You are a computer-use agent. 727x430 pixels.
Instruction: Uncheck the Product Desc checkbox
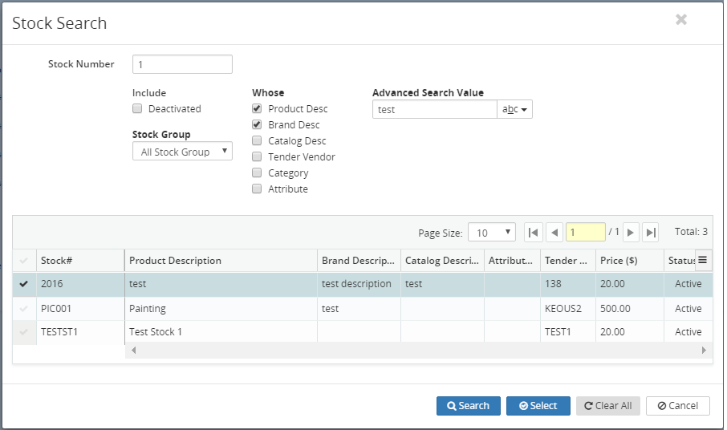pyautogui.click(x=257, y=109)
